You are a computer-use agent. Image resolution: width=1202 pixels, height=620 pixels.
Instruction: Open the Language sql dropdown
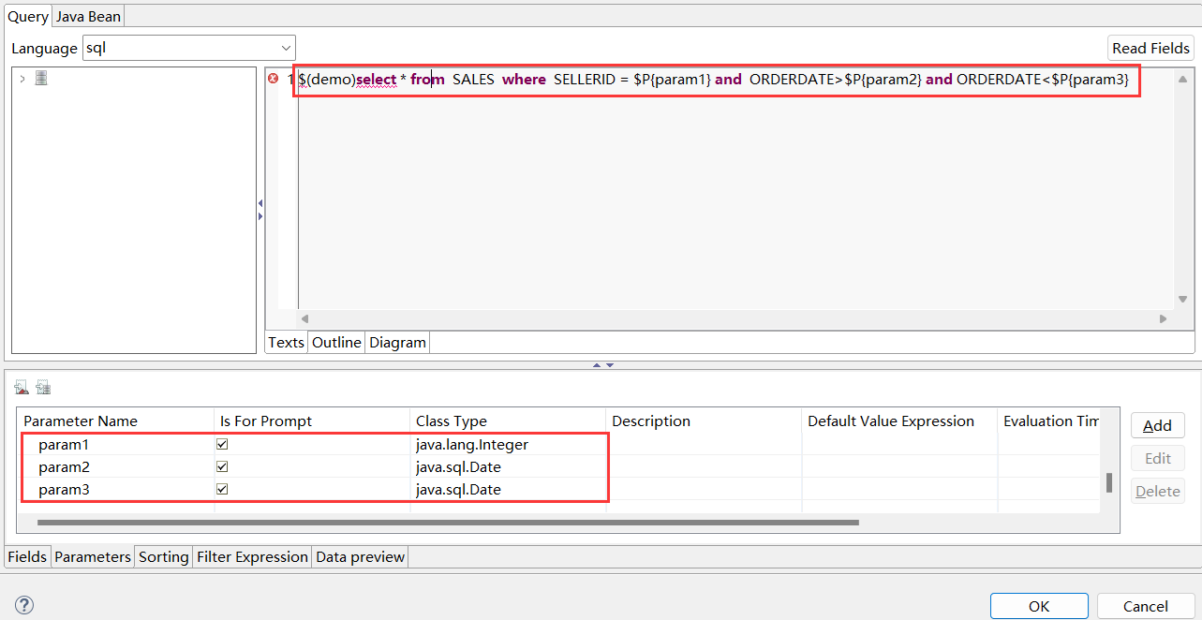pos(285,48)
